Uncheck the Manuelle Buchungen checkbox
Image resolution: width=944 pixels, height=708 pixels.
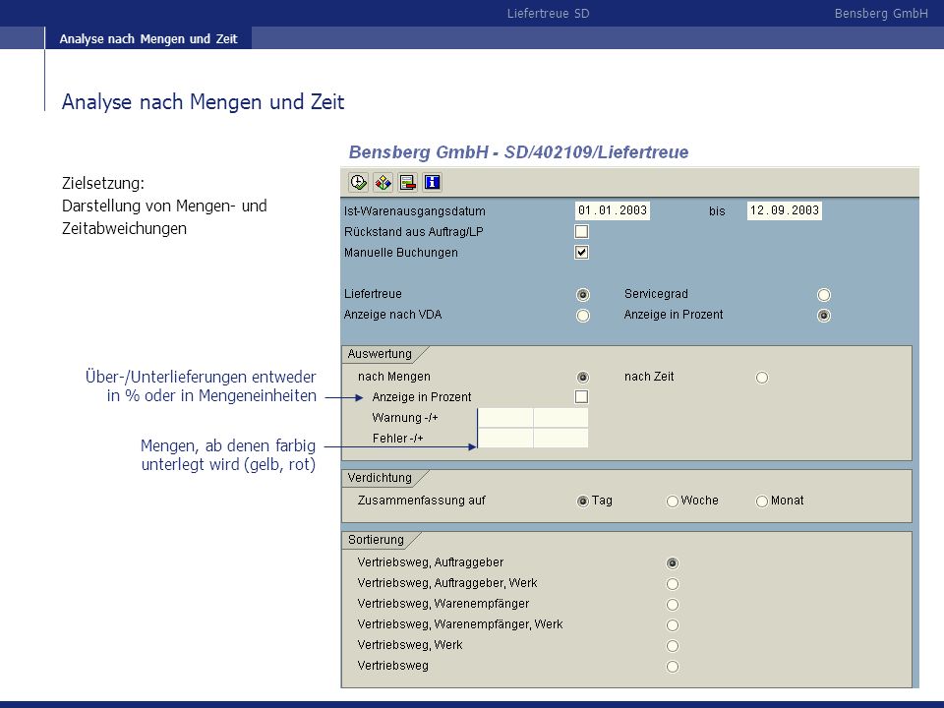581,253
